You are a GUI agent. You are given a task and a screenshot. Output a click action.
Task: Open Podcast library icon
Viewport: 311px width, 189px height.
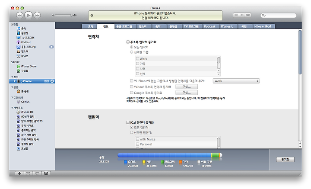(x=19, y=42)
